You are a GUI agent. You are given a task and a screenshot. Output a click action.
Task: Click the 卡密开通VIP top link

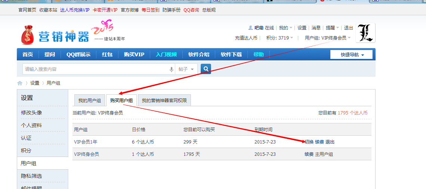click(x=105, y=10)
